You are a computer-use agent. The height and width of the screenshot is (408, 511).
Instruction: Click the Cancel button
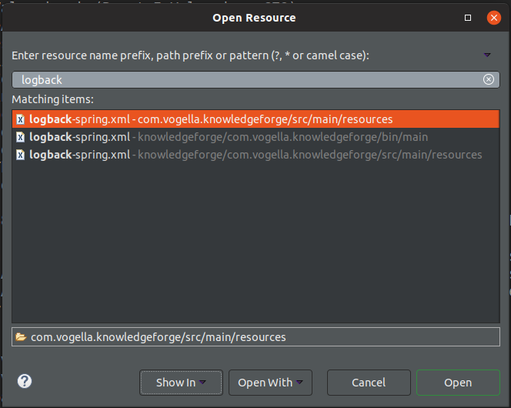369,383
